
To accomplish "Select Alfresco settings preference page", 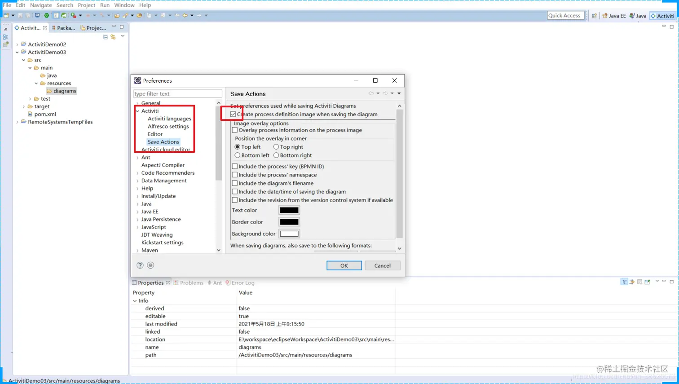I will [x=168, y=126].
